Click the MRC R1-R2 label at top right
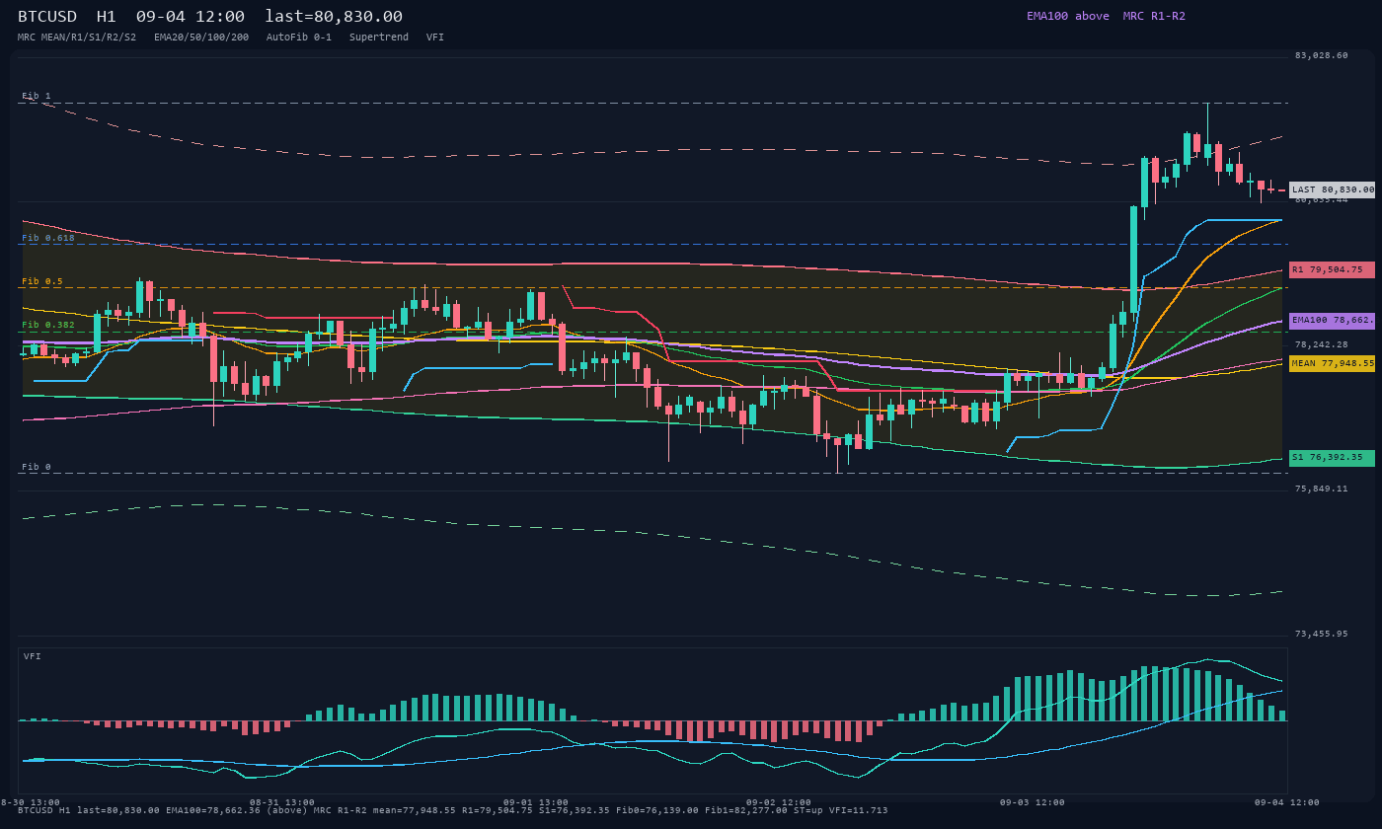The height and width of the screenshot is (829, 1382). point(1154,16)
